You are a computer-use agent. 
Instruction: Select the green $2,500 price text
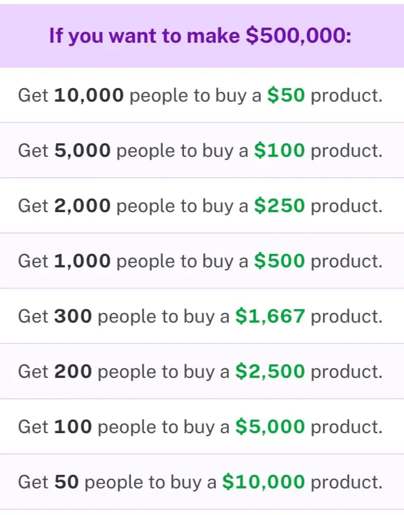point(270,372)
